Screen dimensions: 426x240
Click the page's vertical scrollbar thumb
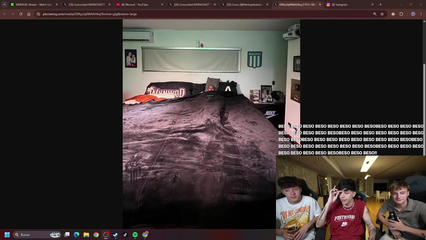(424, 110)
